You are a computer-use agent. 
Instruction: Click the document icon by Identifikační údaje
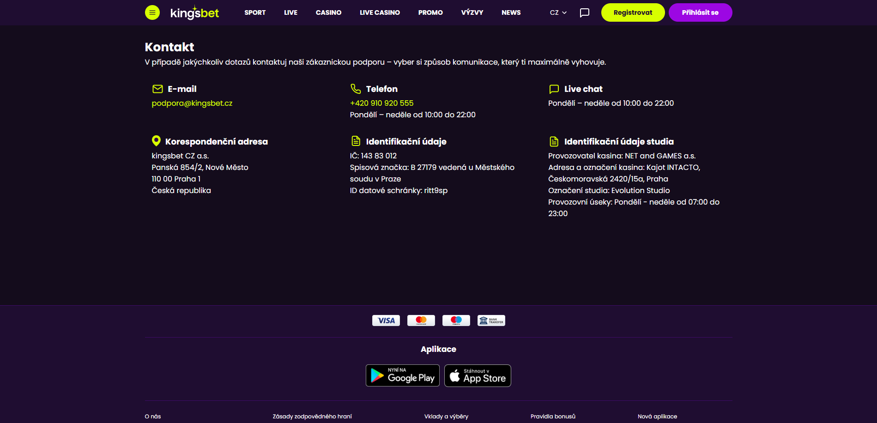356,141
